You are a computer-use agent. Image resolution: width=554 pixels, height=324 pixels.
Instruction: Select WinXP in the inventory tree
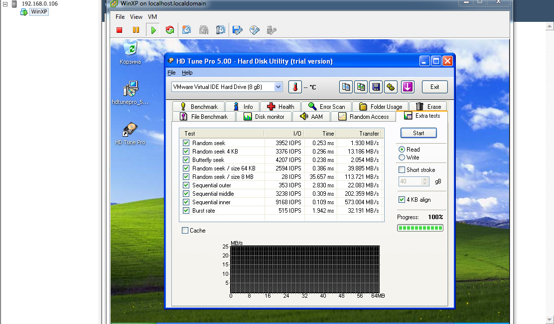pyautogui.click(x=39, y=11)
